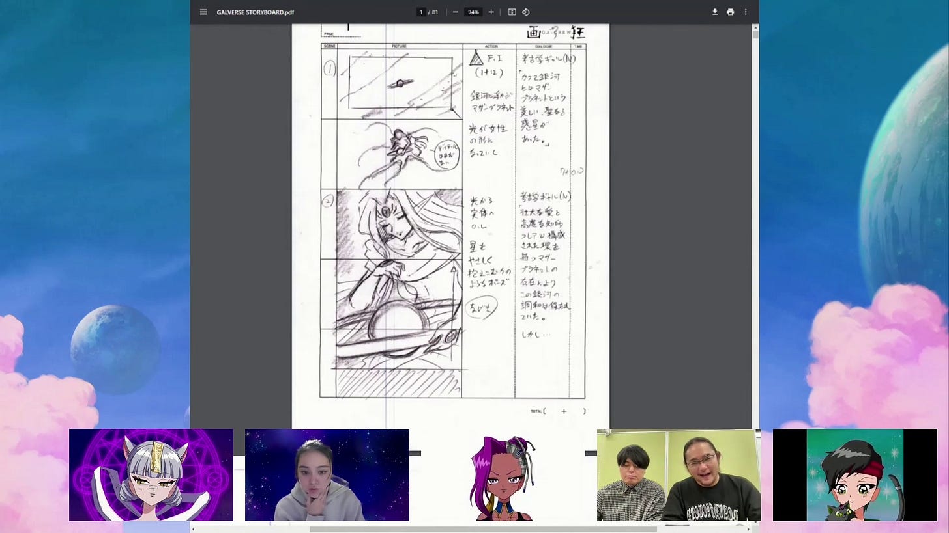The height and width of the screenshot is (533, 949).
Task: Rotate the PDF counterclockwise
Action: point(526,12)
